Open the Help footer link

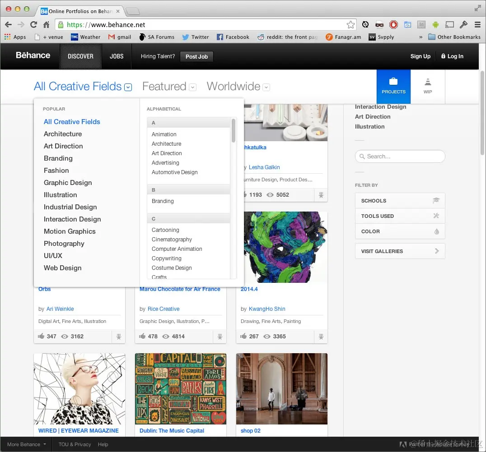(x=103, y=444)
